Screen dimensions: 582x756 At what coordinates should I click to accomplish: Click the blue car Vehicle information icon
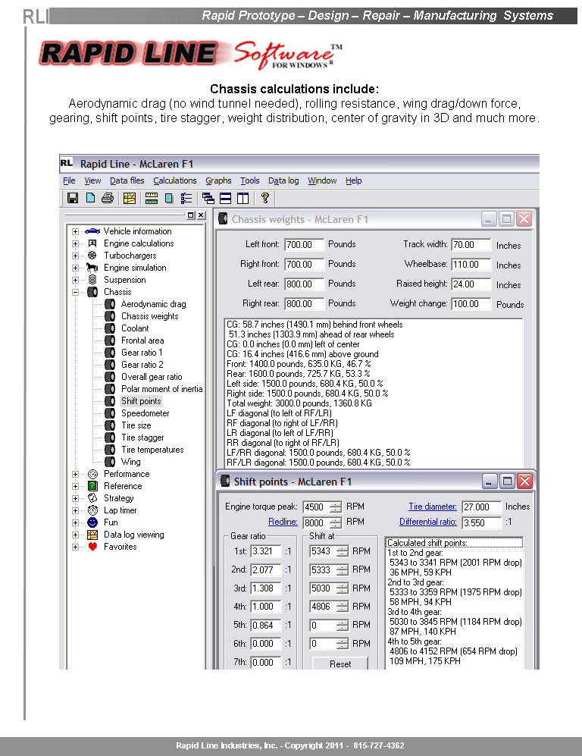point(92,231)
